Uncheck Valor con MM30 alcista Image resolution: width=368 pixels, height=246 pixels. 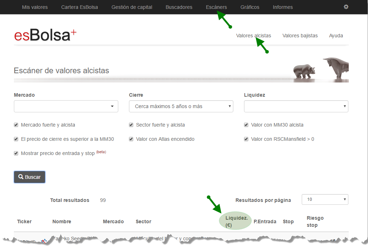246,125
